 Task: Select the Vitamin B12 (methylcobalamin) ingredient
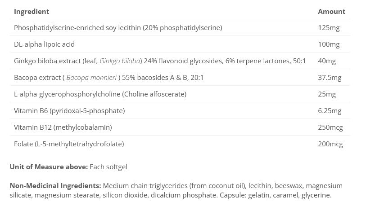click(x=63, y=127)
